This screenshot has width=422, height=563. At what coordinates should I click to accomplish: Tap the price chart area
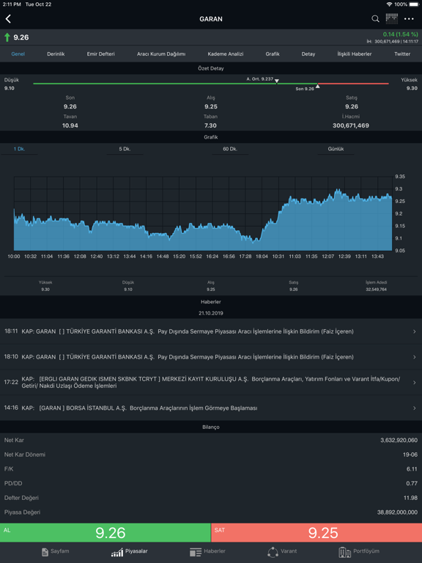click(x=203, y=213)
